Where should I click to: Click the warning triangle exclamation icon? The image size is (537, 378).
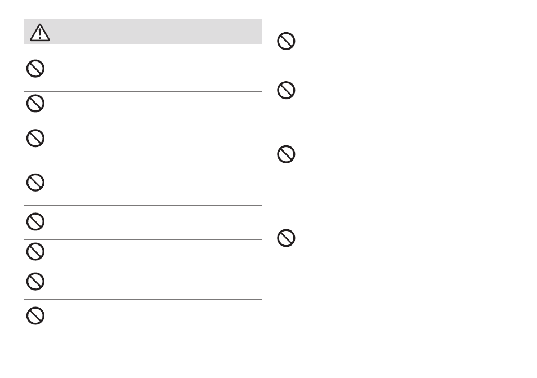coord(40,33)
